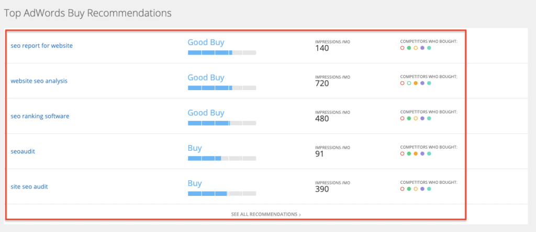Image resolution: width=536 pixels, height=232 pixels.
Task: Click orange competitor dot in seoaudit row
Action: click(416, 153)
